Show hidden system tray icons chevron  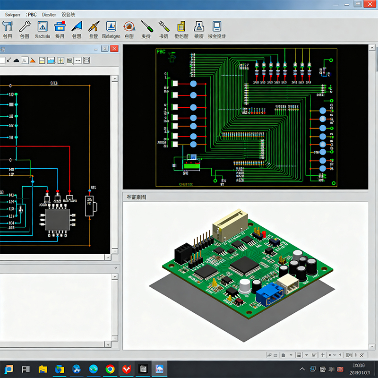302,369
